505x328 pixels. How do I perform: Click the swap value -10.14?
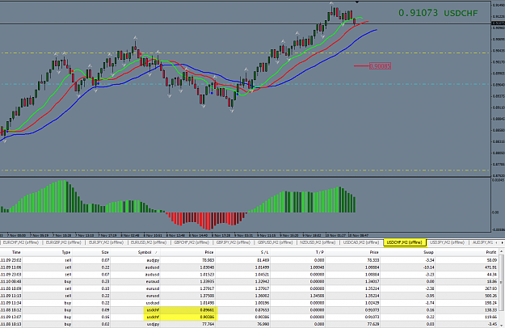coord(429,267)
